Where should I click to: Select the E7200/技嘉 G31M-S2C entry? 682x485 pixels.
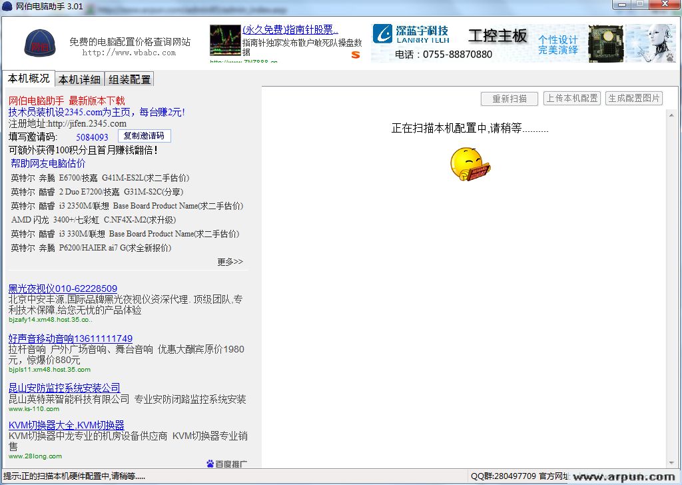click(97, 192)
